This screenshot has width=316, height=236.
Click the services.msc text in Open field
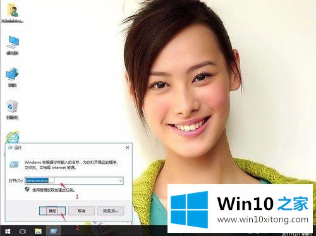(37, 180)
